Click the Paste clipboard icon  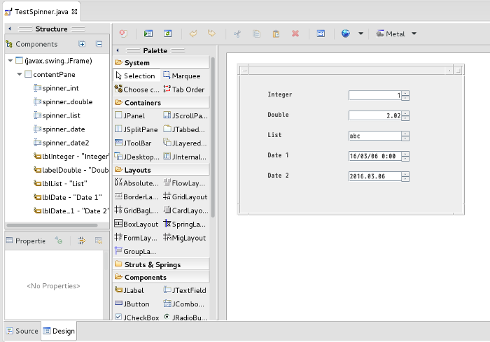[276, 34]
